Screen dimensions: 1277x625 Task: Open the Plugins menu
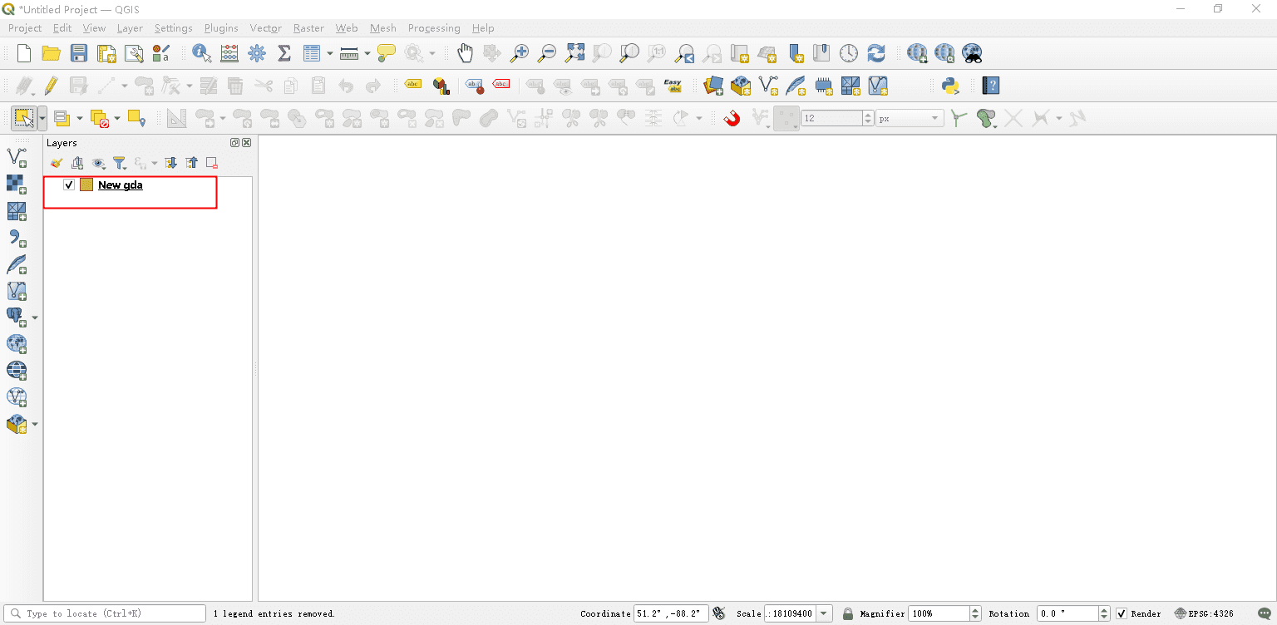point(221,28)
